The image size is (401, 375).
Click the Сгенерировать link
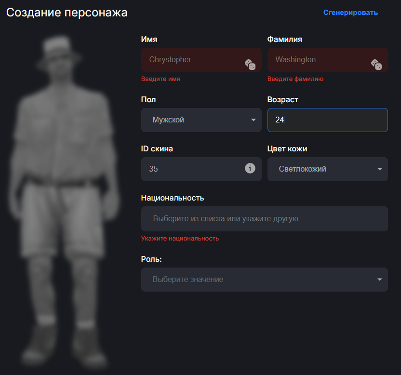click(350, 13)
